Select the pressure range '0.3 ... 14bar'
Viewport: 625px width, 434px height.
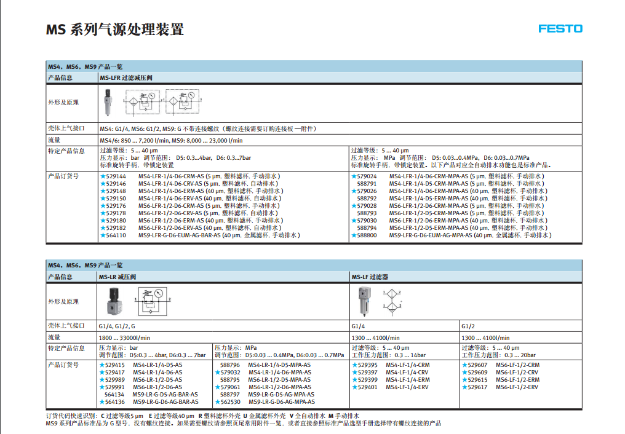(410, 355)
